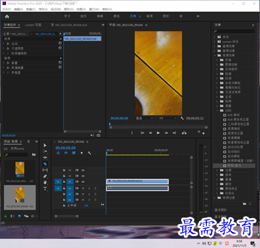Switch to the Lumetri Scopes tab
Screen dimensions: 260x248
point(33,25)
